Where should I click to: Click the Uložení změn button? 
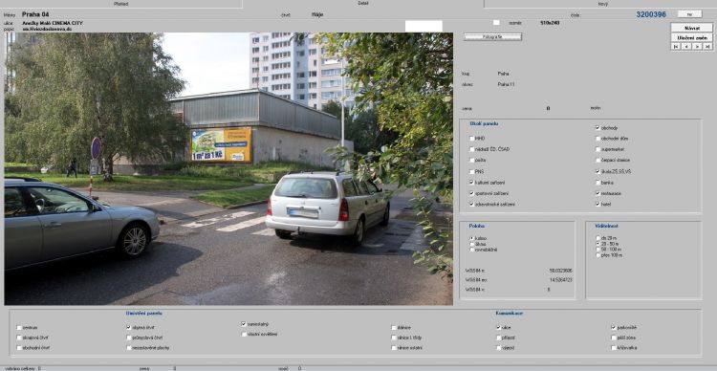point(691,37)
